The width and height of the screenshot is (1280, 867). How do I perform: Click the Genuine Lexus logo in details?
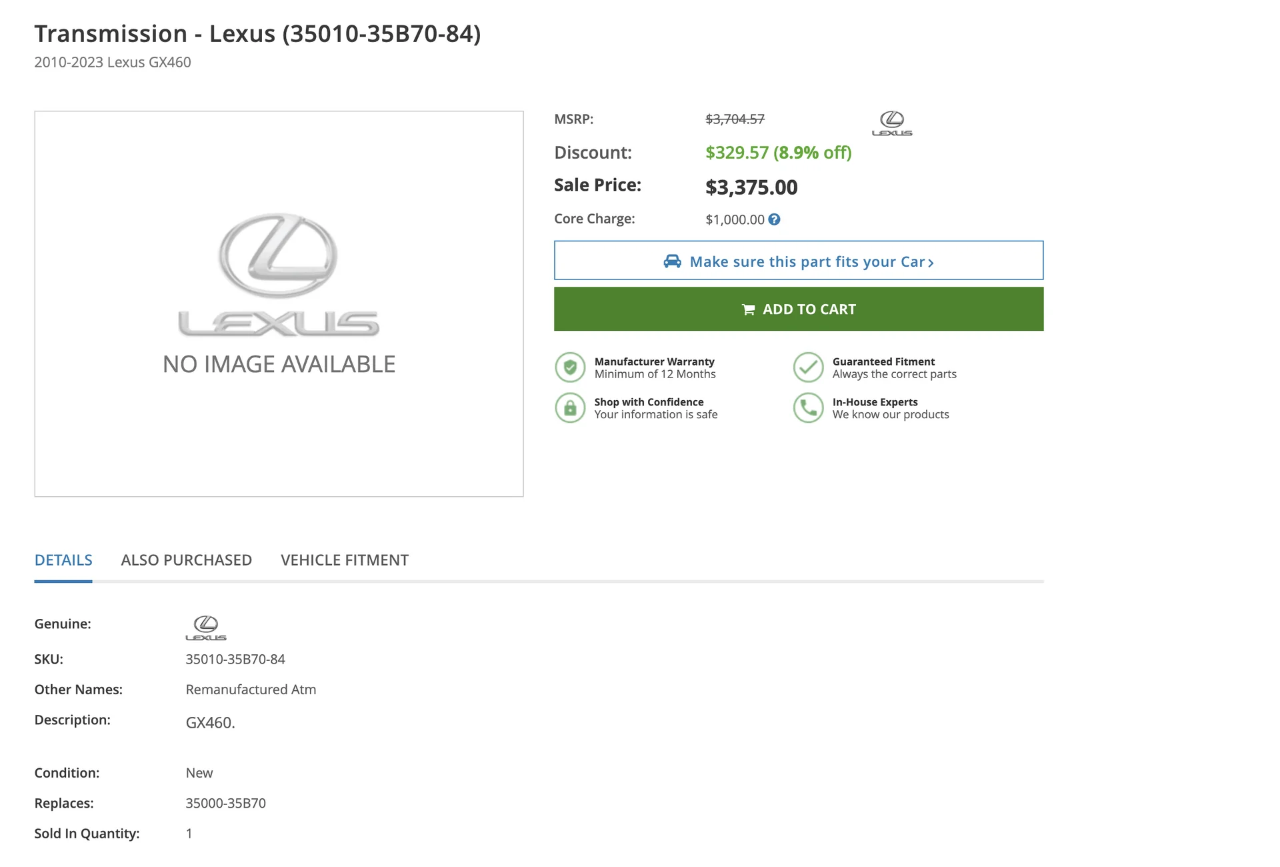point(205,628)
